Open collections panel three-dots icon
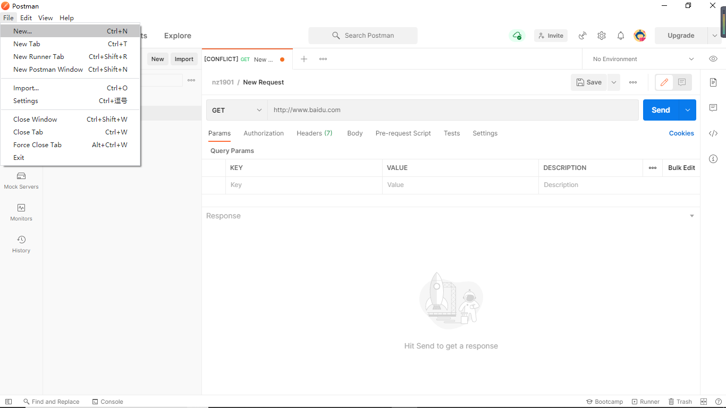Viewport: 726px width, 408px height. [x=191, y=80]
